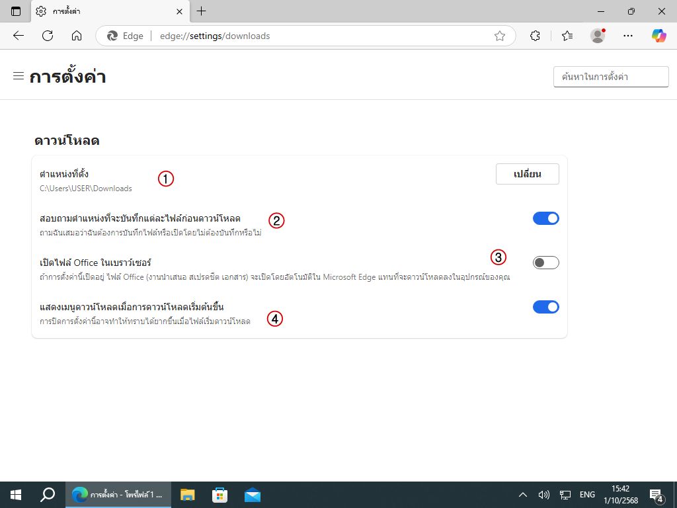Open File Explorer from the taskbar

[x=188, y=495]
